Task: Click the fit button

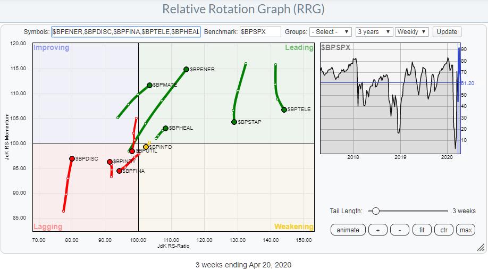Action: tap(422, 230)
